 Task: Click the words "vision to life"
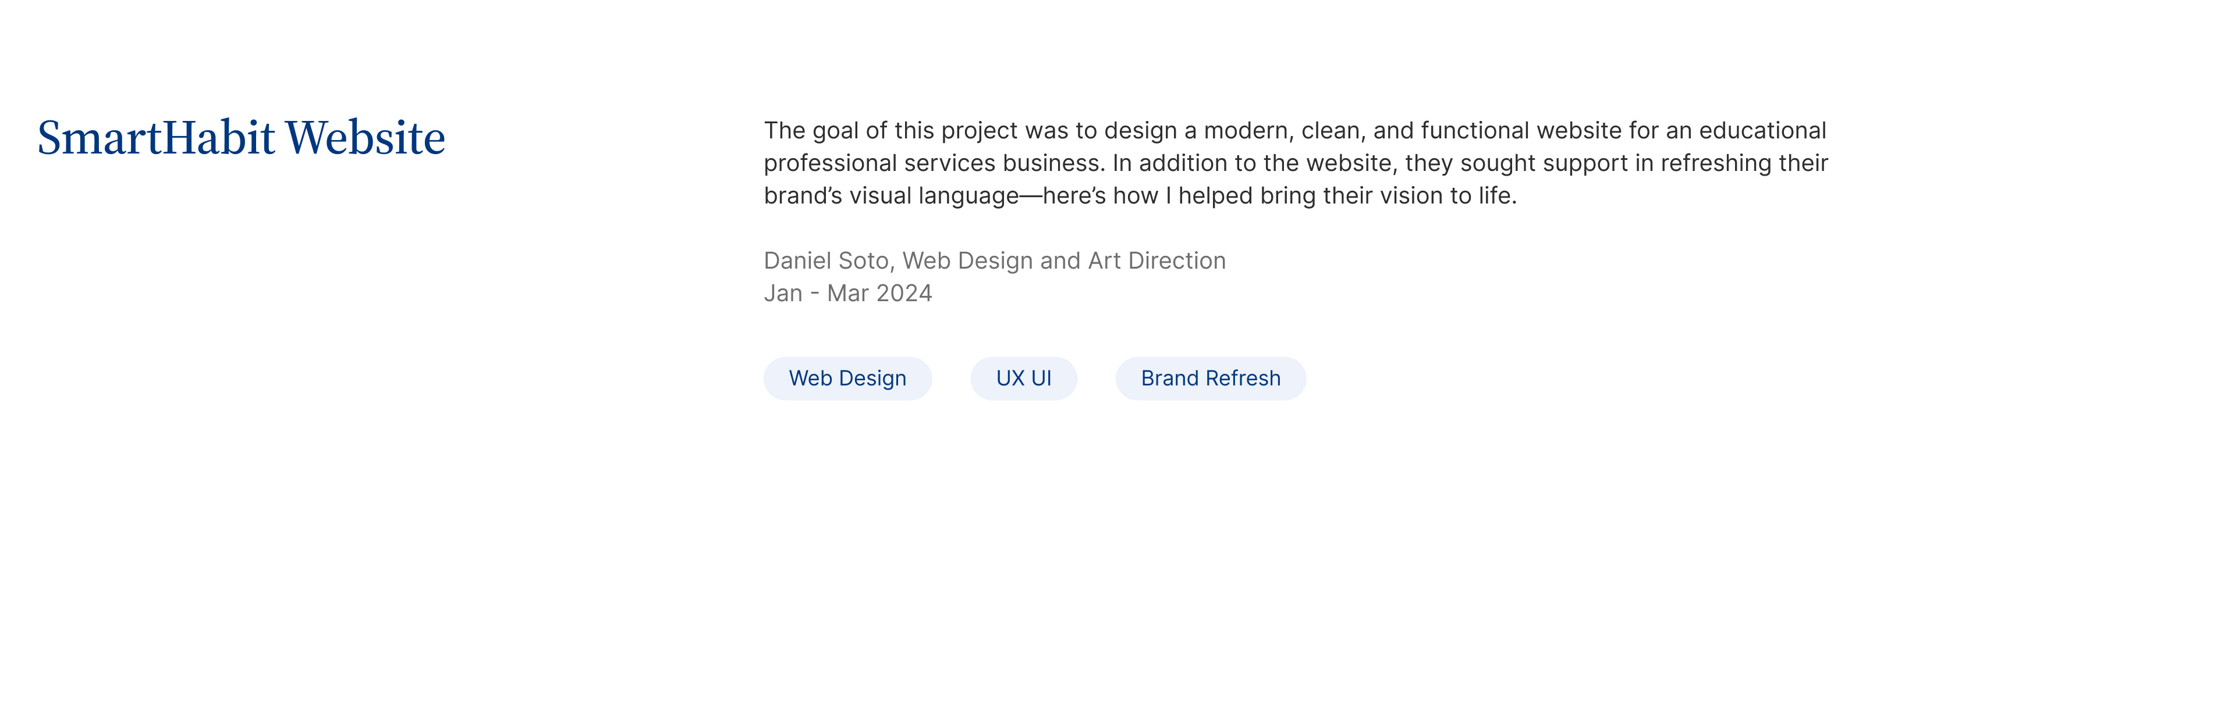pyautogui.click(x=1448, y=197)
